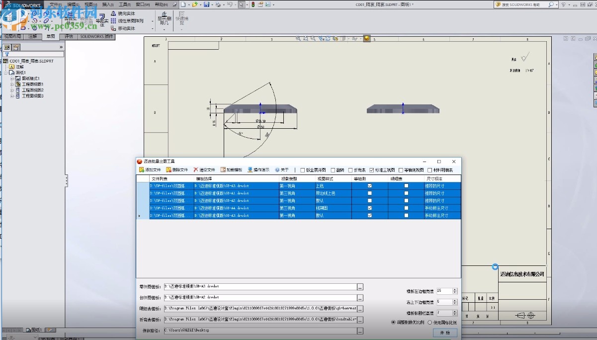Switch to the 注解 tab
The width and height of the screenshot is (597, 340).
click(33, 36)
